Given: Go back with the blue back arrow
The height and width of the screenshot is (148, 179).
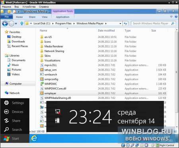Looking at the screenshot, I should 5,24.
